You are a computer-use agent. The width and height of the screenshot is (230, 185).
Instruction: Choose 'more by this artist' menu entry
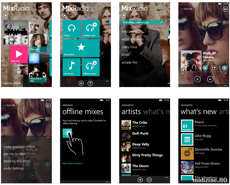[17, 161]
